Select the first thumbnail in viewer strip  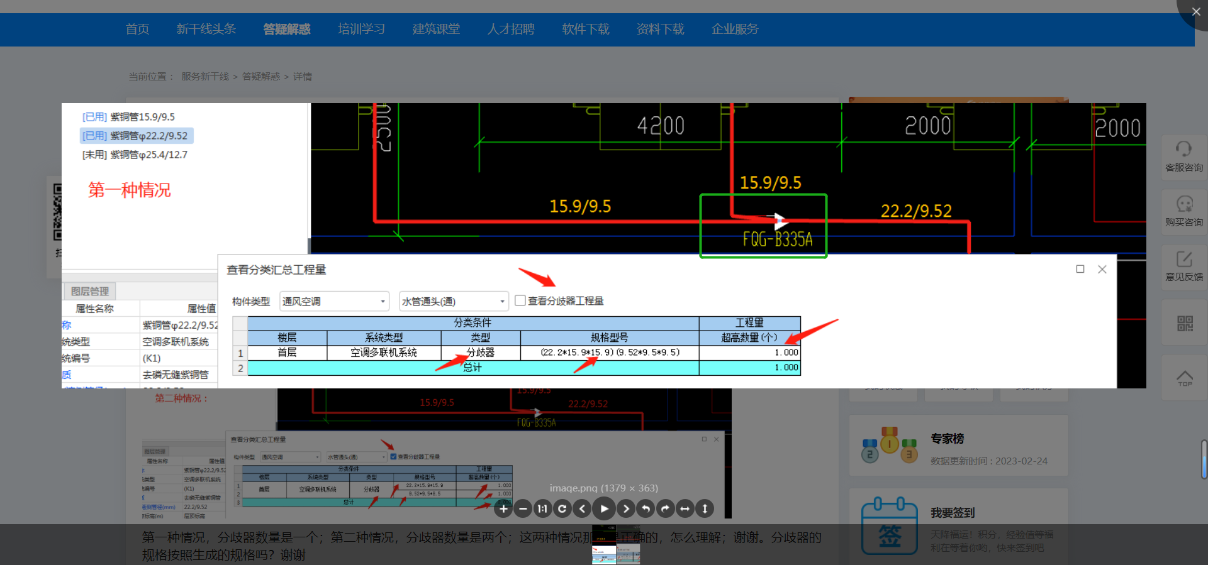604,544
